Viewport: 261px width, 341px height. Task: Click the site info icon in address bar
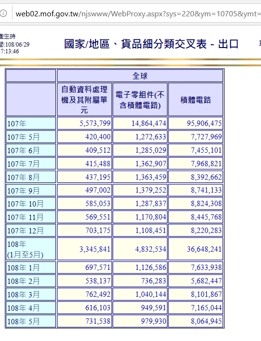click(x=3, y=14)
